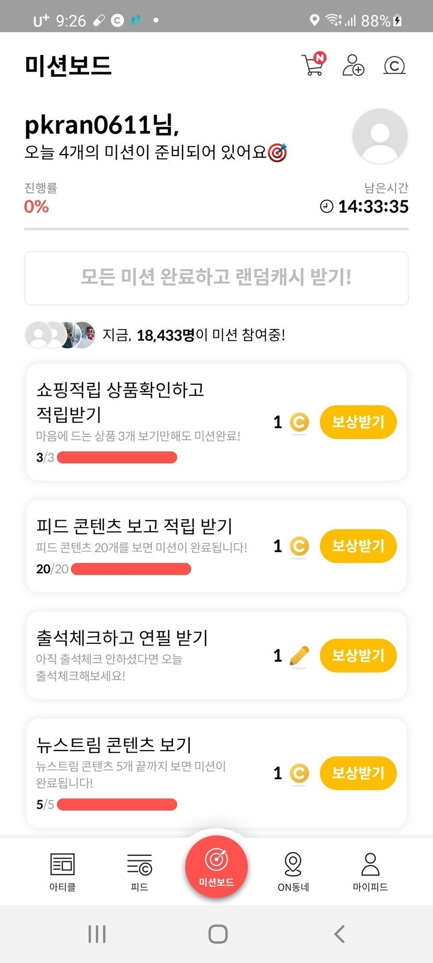The image size is (433, 963).
Task: Open the shopping cart icon
Action: point(313,65)
